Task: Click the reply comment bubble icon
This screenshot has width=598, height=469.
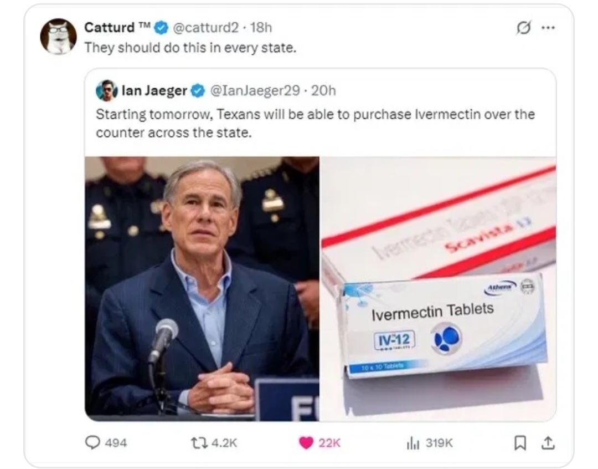Action: (x=92, y=442)
